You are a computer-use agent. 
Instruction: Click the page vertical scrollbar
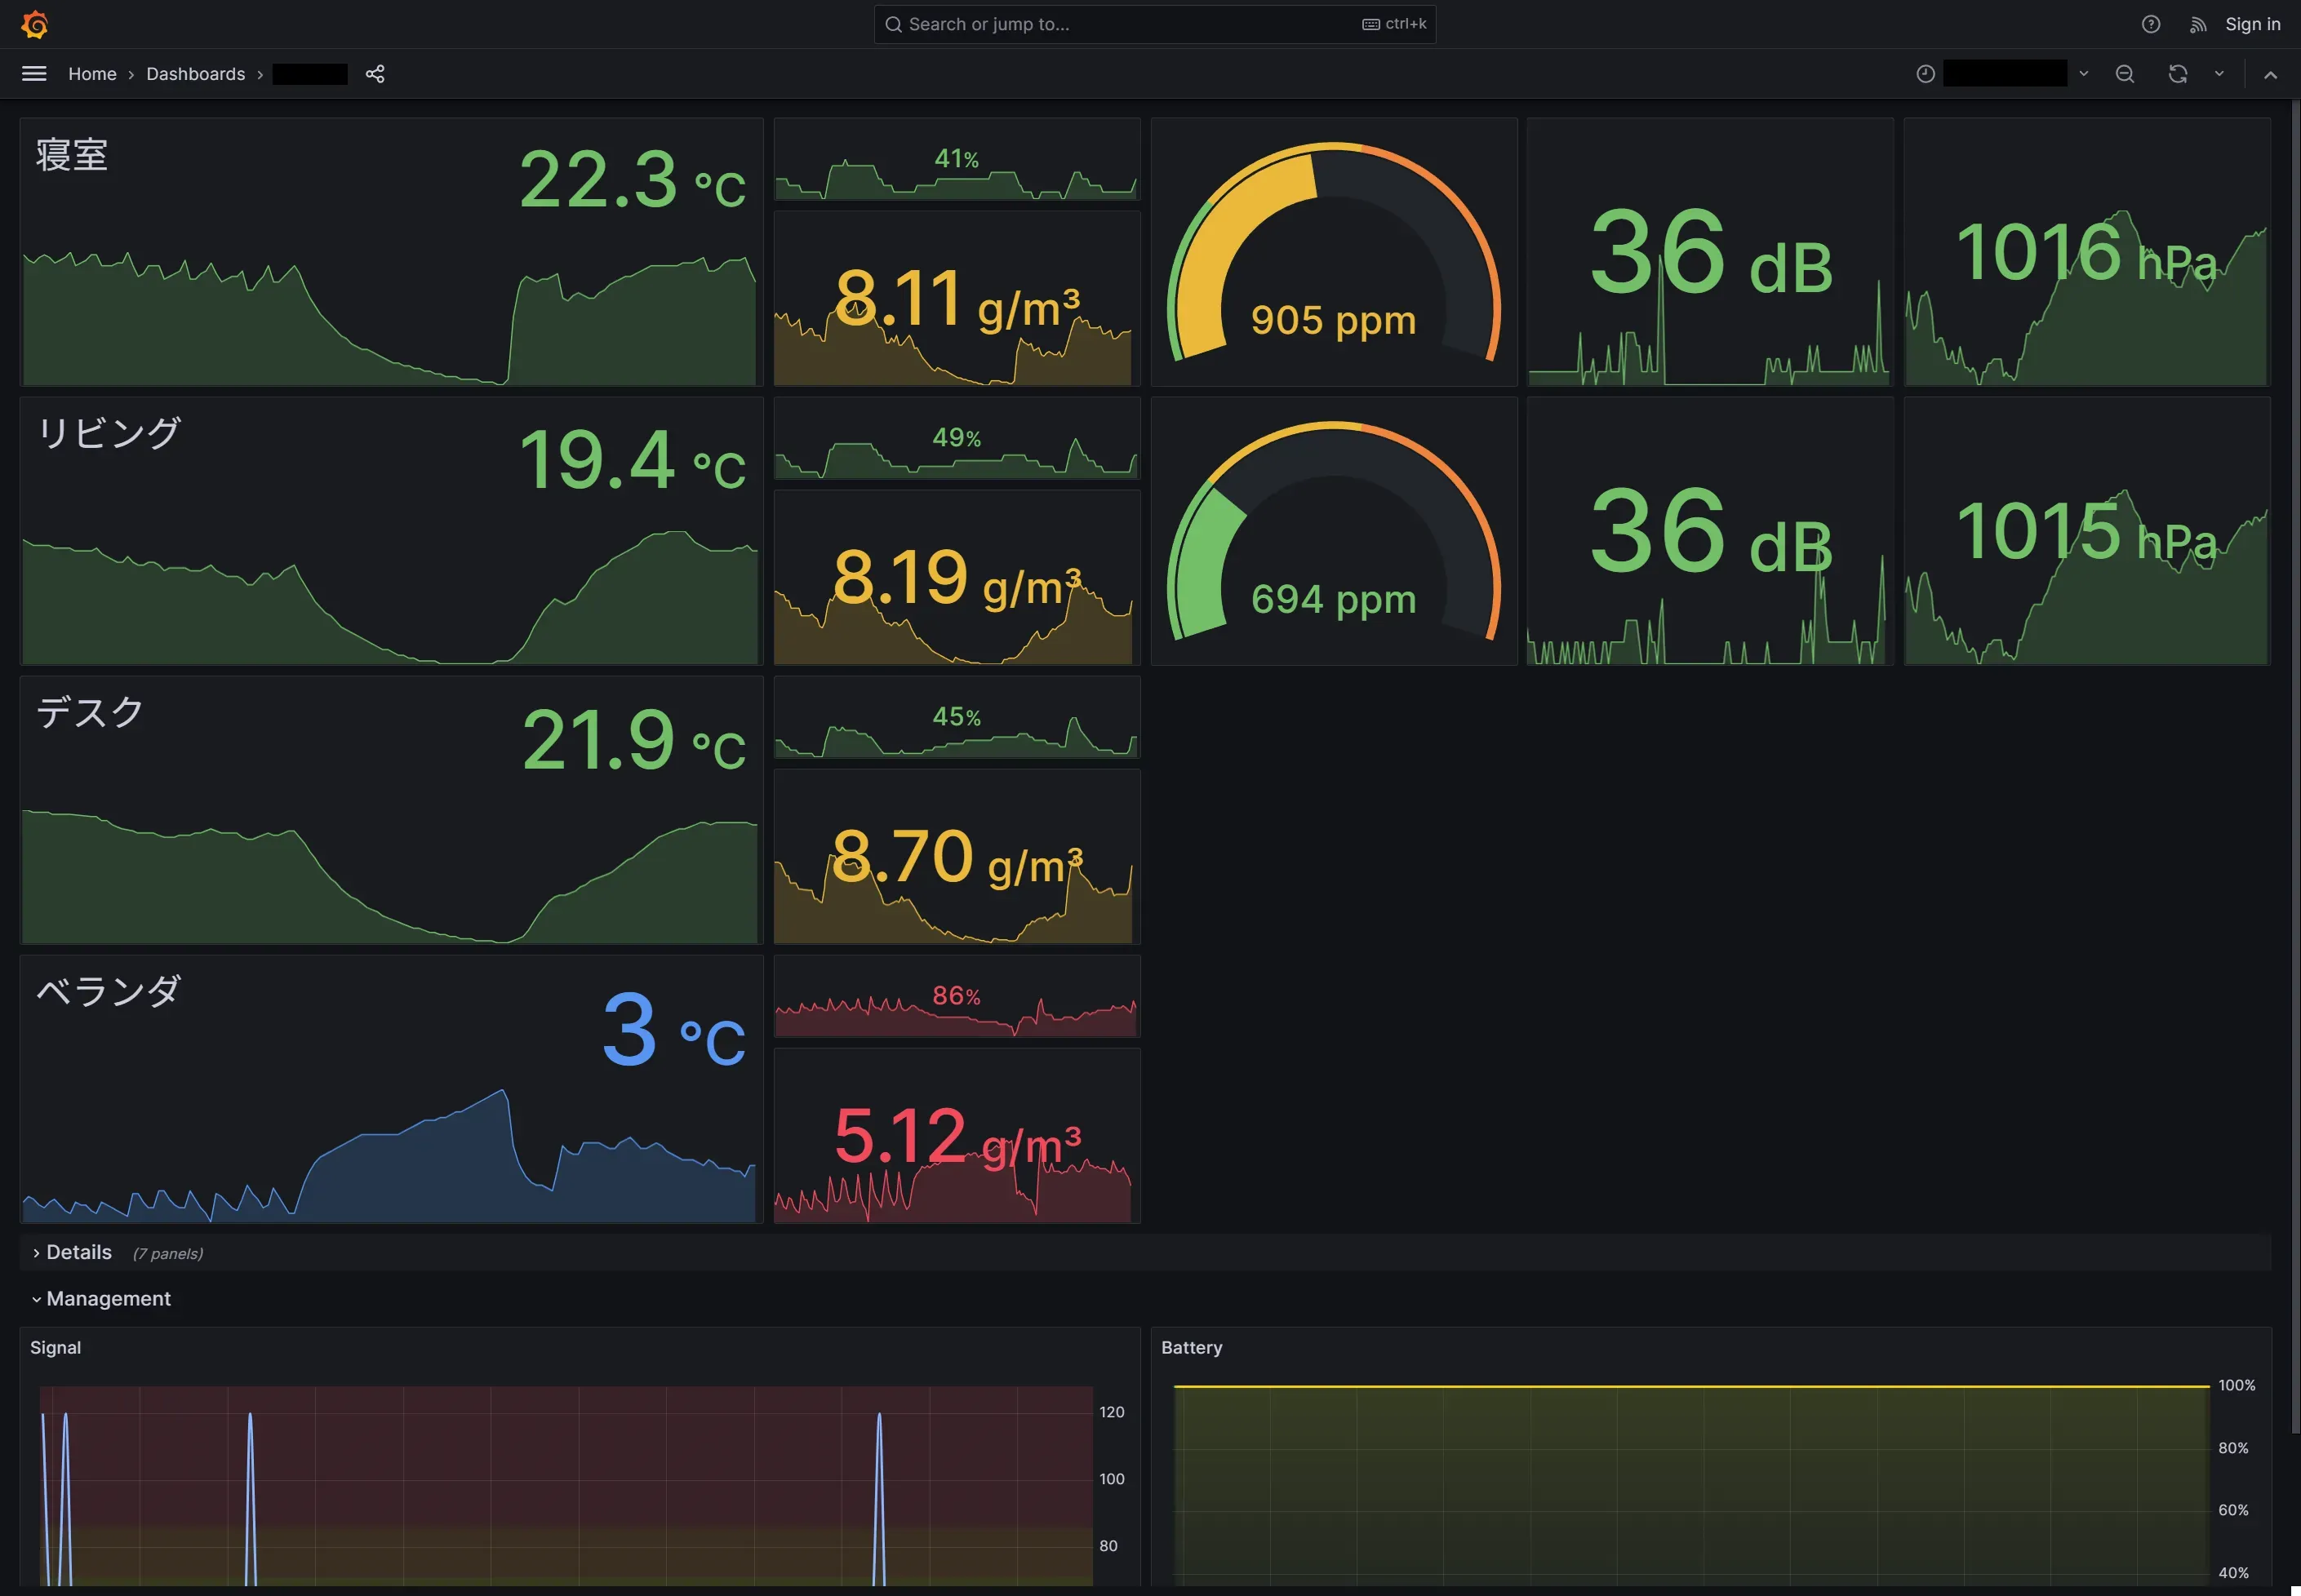coord(2295,760)
